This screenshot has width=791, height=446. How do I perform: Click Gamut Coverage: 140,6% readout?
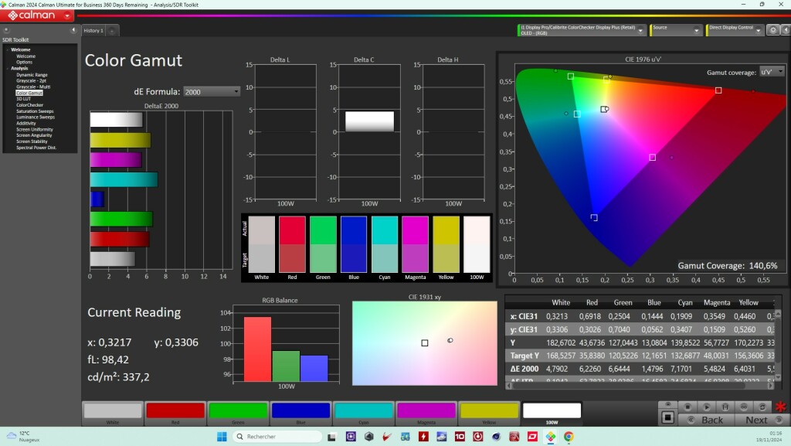click(x=727, y=265)
